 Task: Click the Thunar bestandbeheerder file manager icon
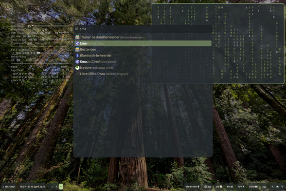[x=77, y=38]
